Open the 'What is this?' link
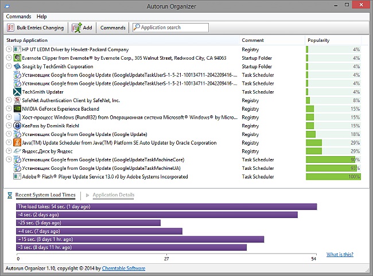Image resolution: width=373 pixels, height=276 pixels. click(x=340, y=254)
